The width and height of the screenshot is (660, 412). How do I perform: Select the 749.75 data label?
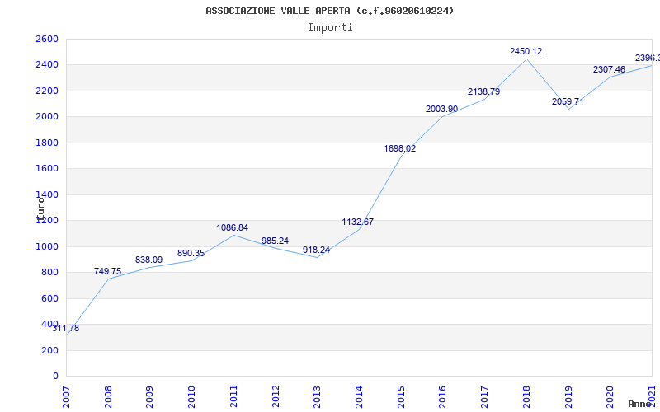coord(107,272)
